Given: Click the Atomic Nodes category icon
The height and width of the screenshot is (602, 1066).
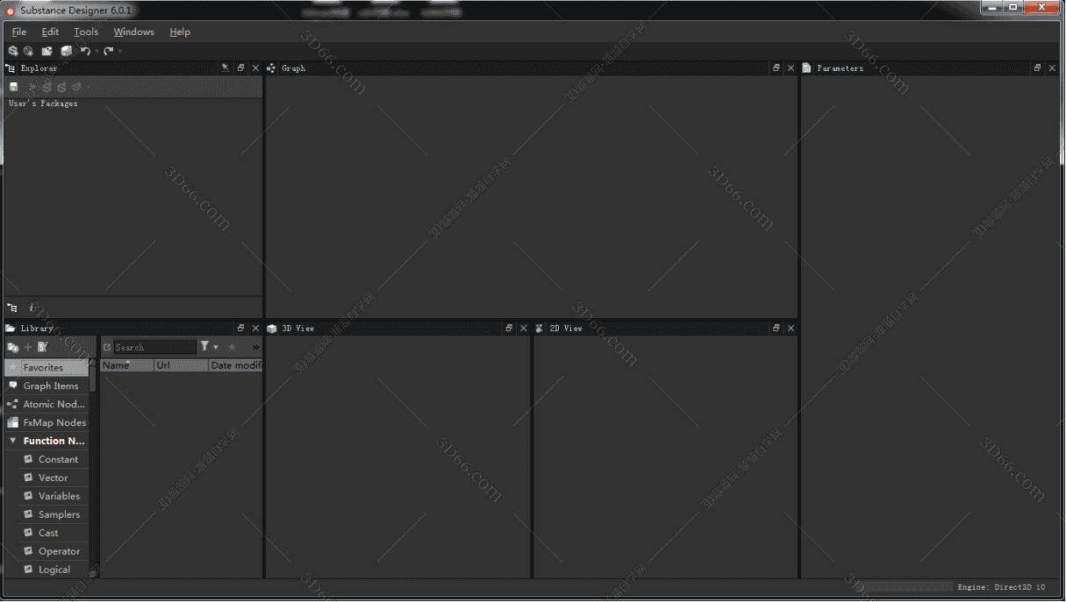Looking at the screenshot, I should (12, 404).
